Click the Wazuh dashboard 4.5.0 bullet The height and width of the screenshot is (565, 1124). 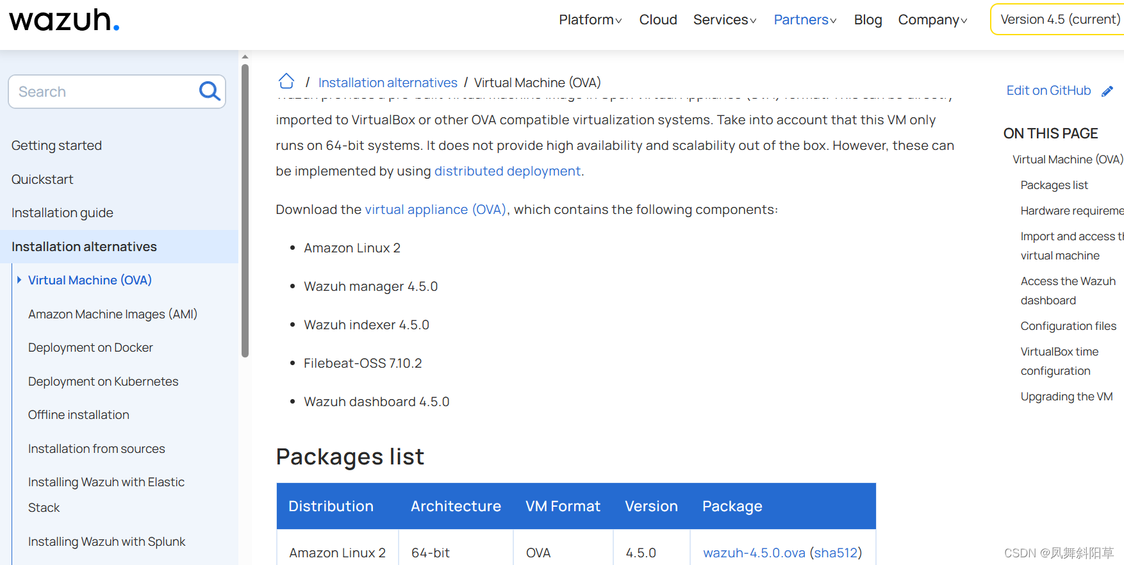click(377, 402)
